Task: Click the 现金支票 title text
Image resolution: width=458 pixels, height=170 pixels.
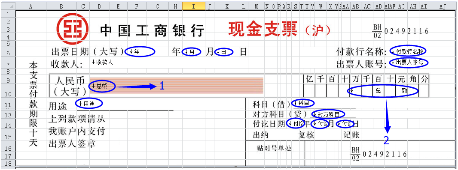Action: click(x=263, y=29)
